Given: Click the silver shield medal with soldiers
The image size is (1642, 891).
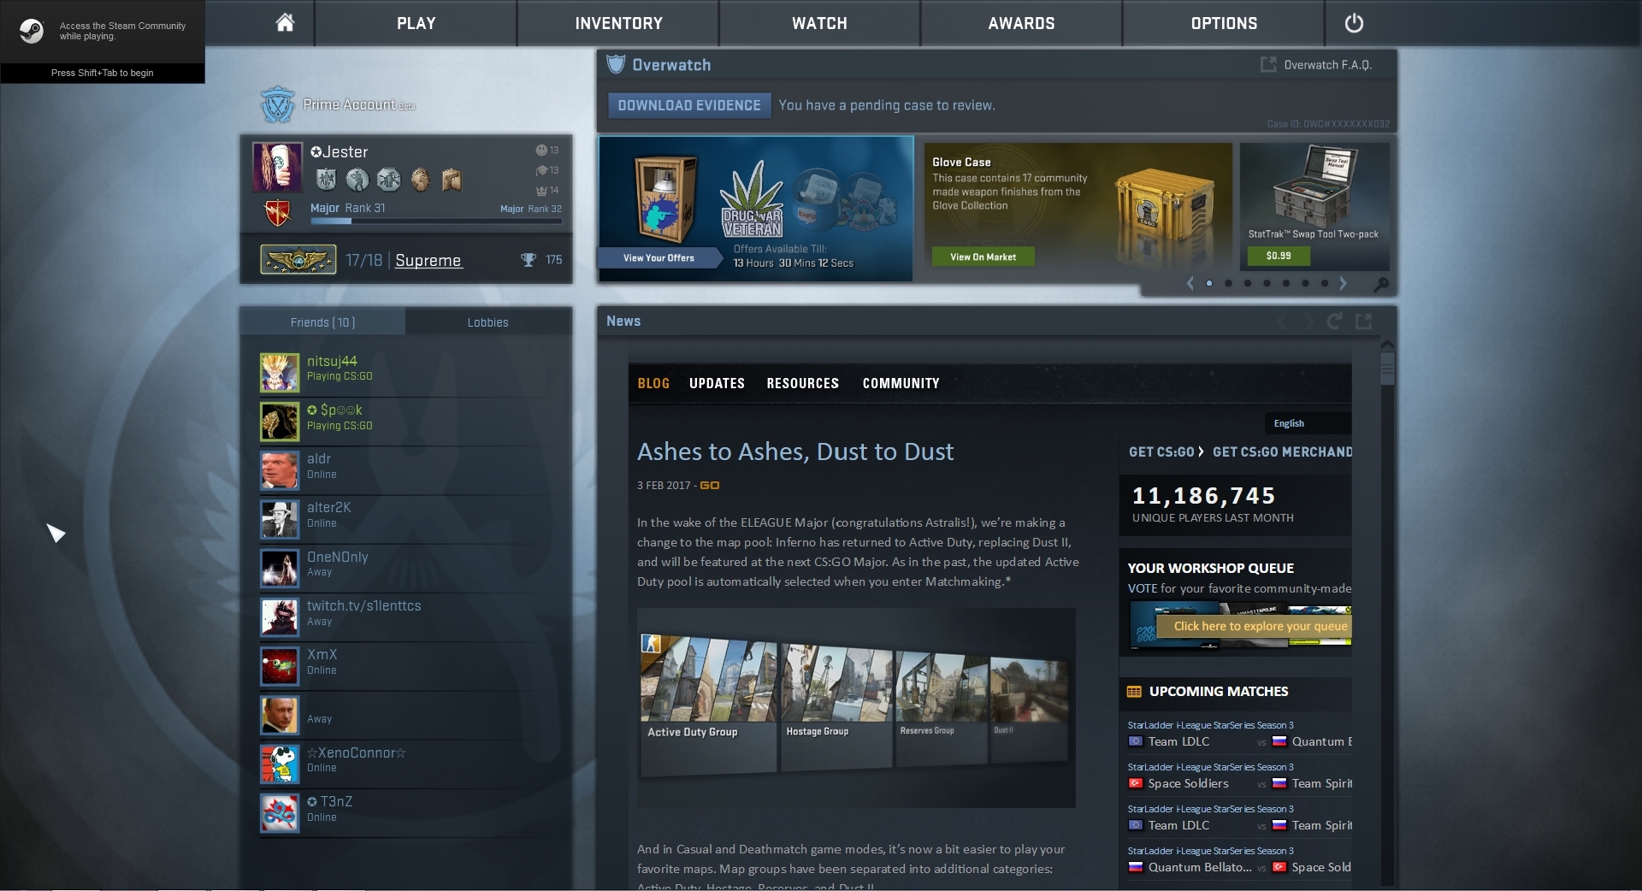Looking at the screenshot, I should click(326, 179).
